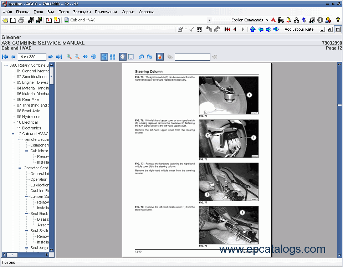The width and height of the screenshot is (343, 267).
Task: Open the shopping cart icon
Action: coord(199,29)
